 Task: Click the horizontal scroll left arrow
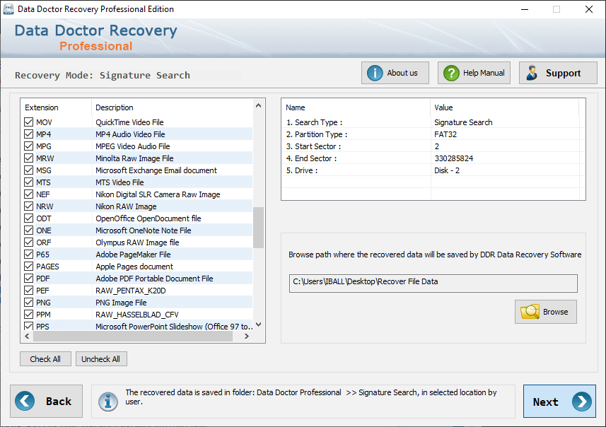(27, 337)
